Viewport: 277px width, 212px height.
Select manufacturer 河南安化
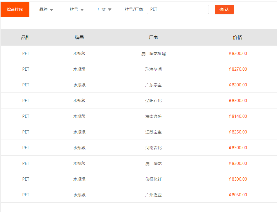click(153, 148)
